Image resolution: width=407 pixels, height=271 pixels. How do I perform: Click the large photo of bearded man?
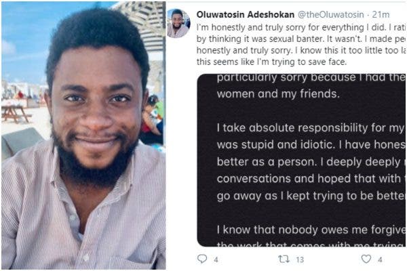point(83,135)
